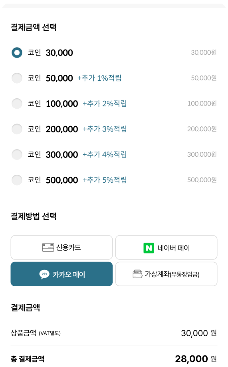Select the 코인 50,000 radio option
Image resolution: width=228 pixels, height=367 pixels.
point(17,78)
